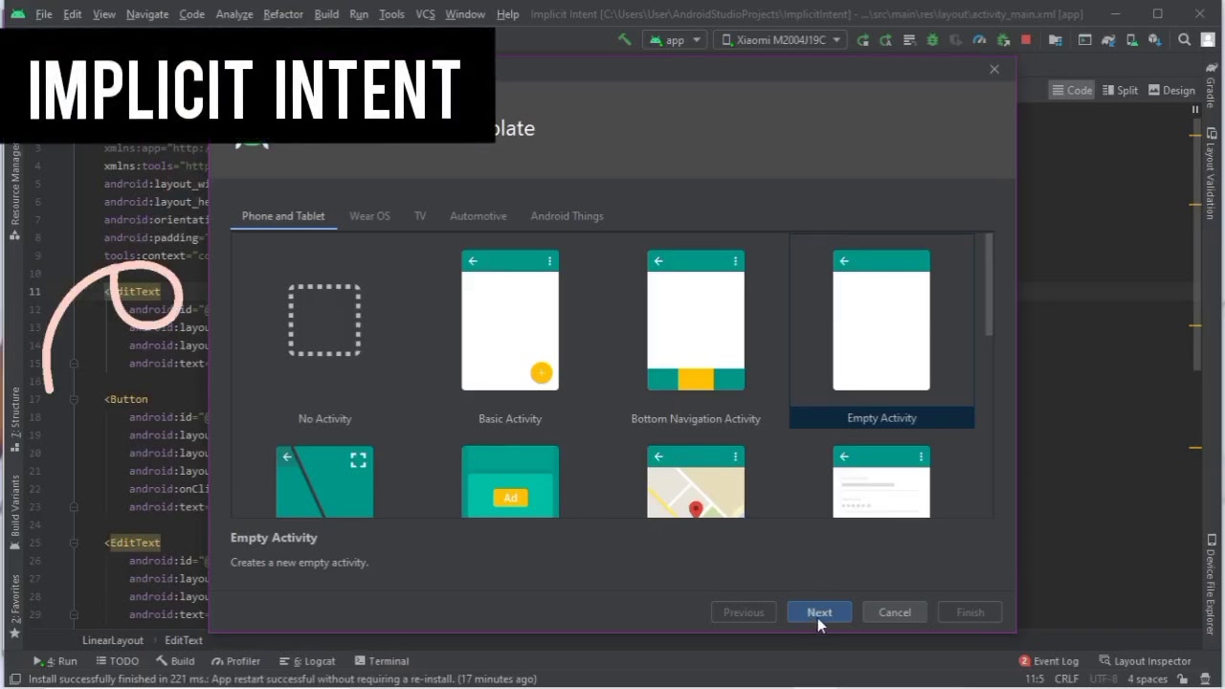Close the template dialog with X
This screenshot has height=689, width=1225.
994,69
